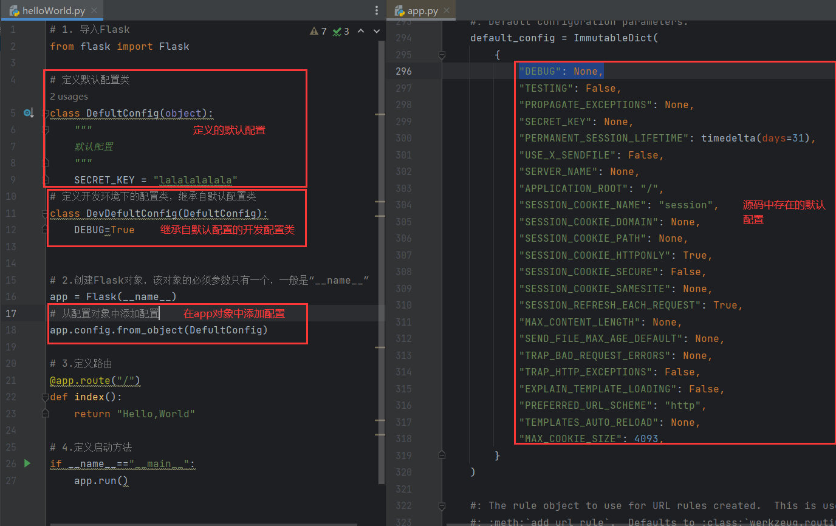Click the "TESTING": False entry
This screenshot has height=526, width=836.
[570, 88]
